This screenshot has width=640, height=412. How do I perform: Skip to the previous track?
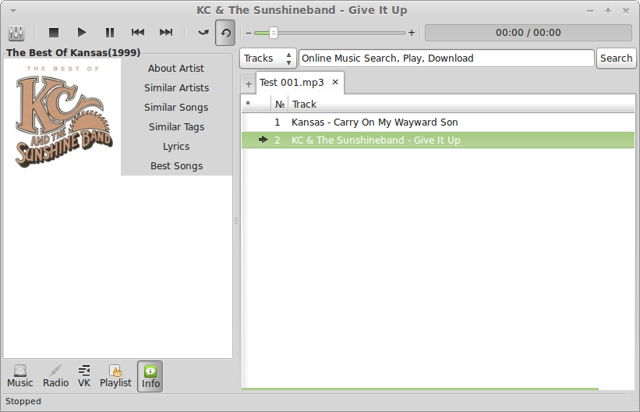coord(138,33)
